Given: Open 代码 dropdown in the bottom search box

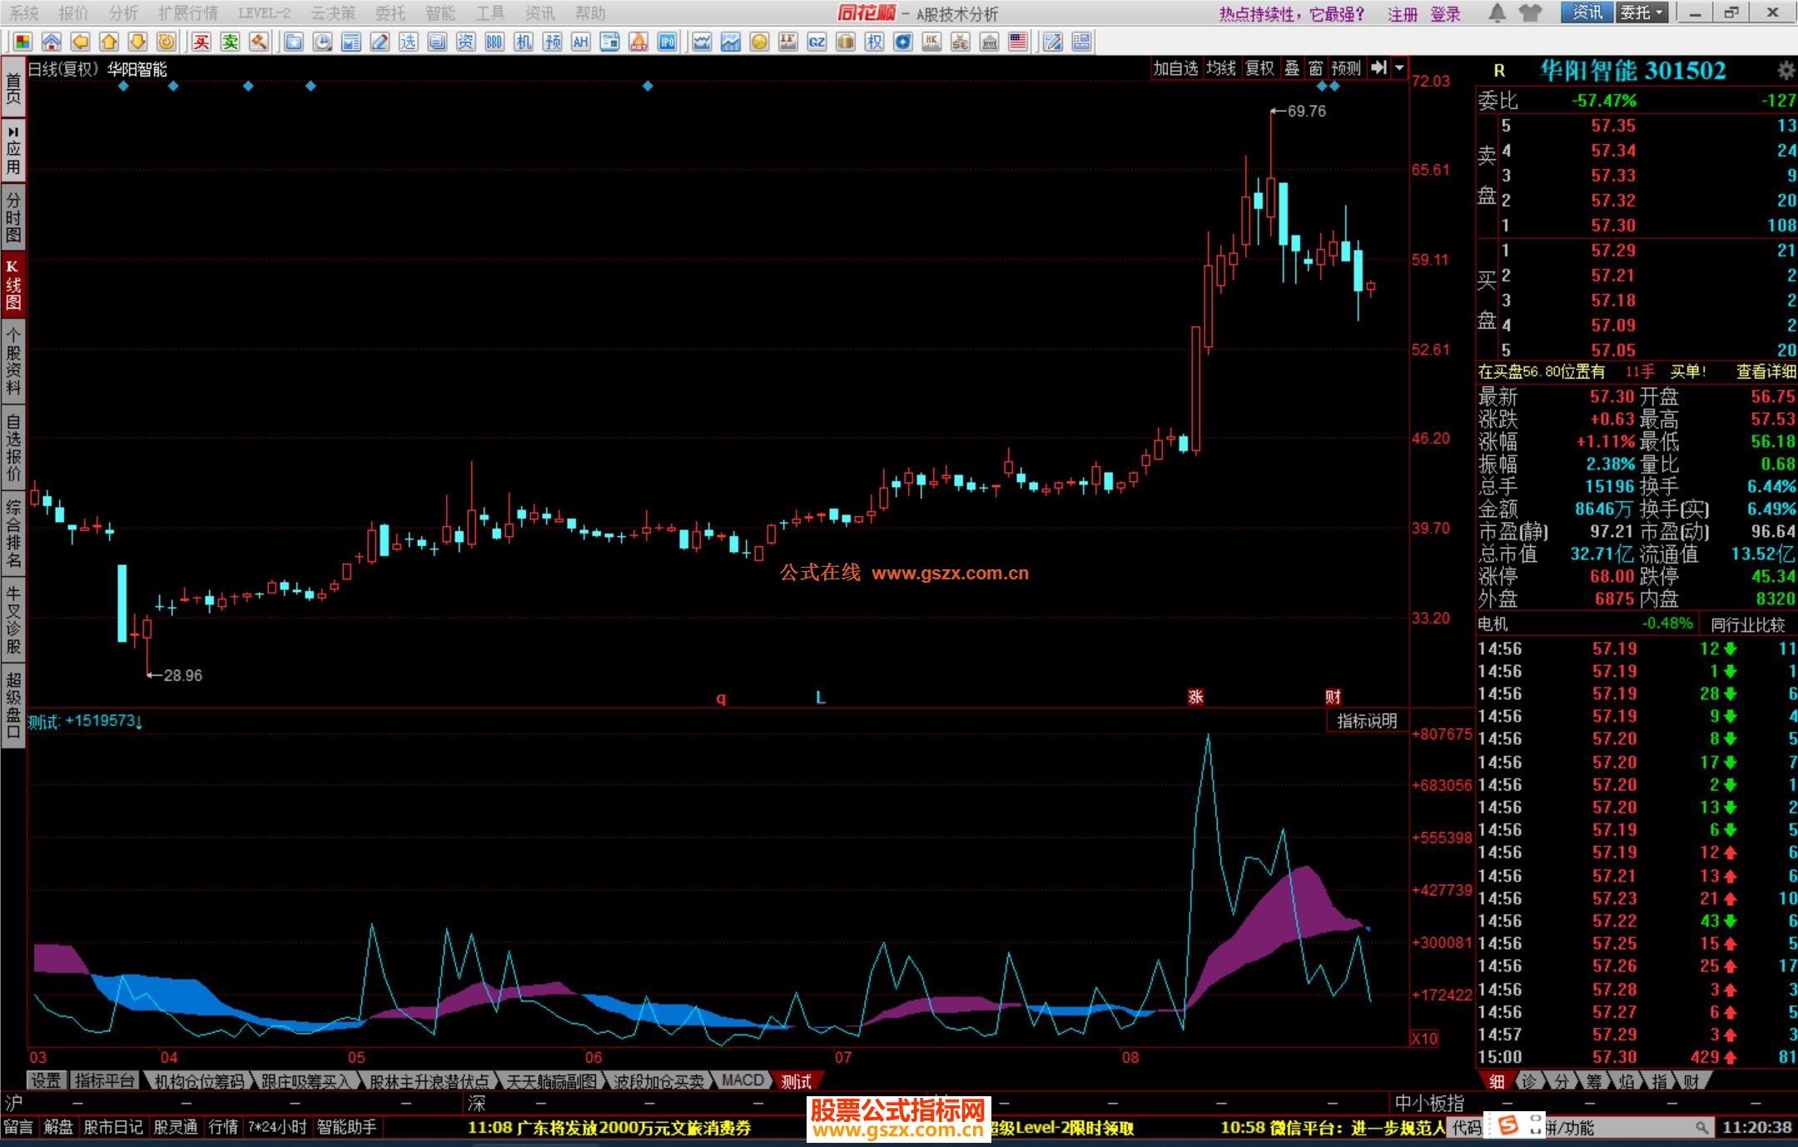Looking at the screenshot, I should (1468, 1128).
